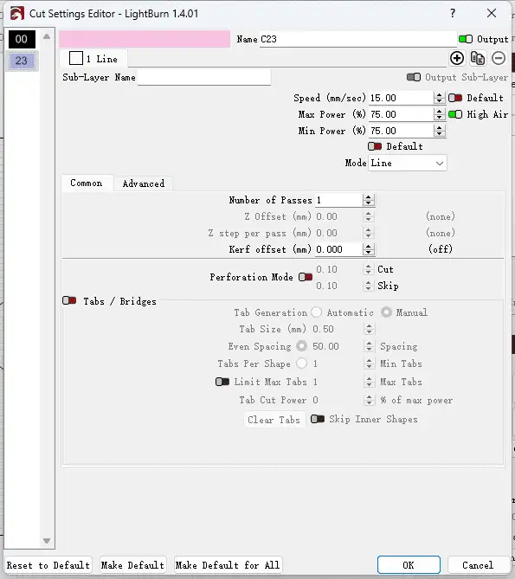
Task: Click the Z step per pass spinner
Action: (368, 233)
